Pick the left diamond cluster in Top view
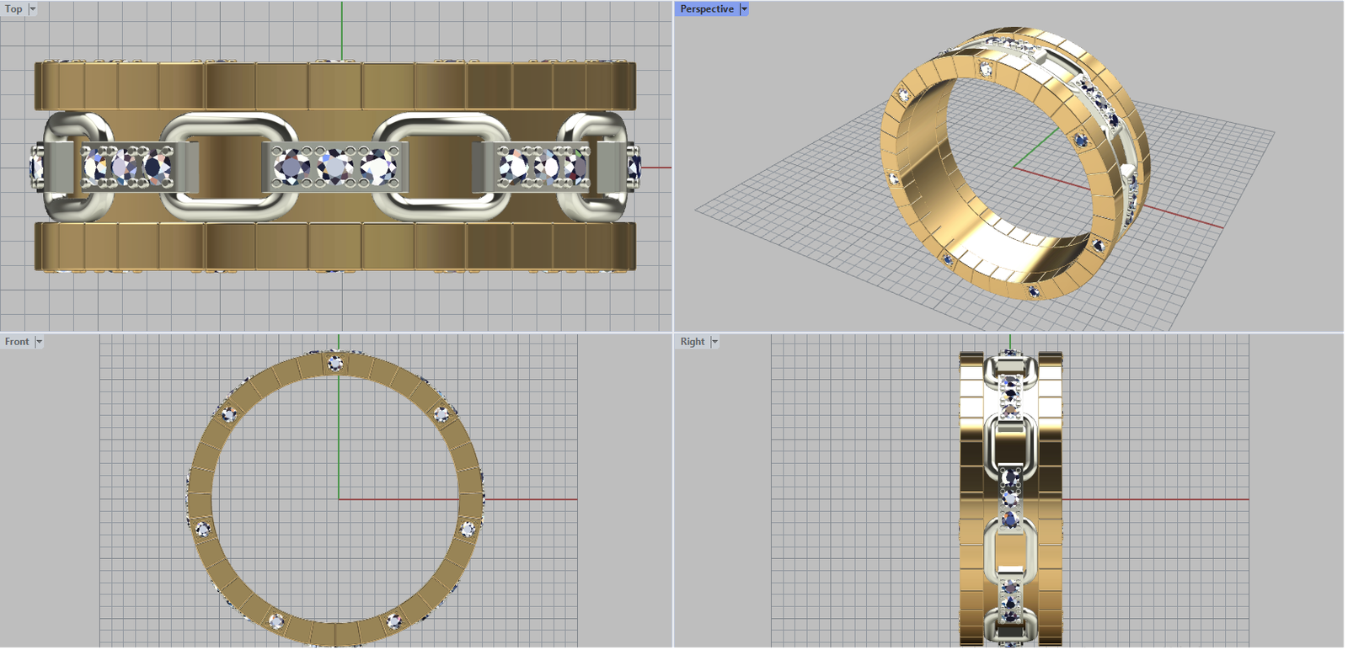This screenshot has height=650, width=1348. 126,167
